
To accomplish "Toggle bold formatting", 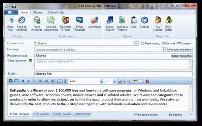I will click(x=23, y=81).
